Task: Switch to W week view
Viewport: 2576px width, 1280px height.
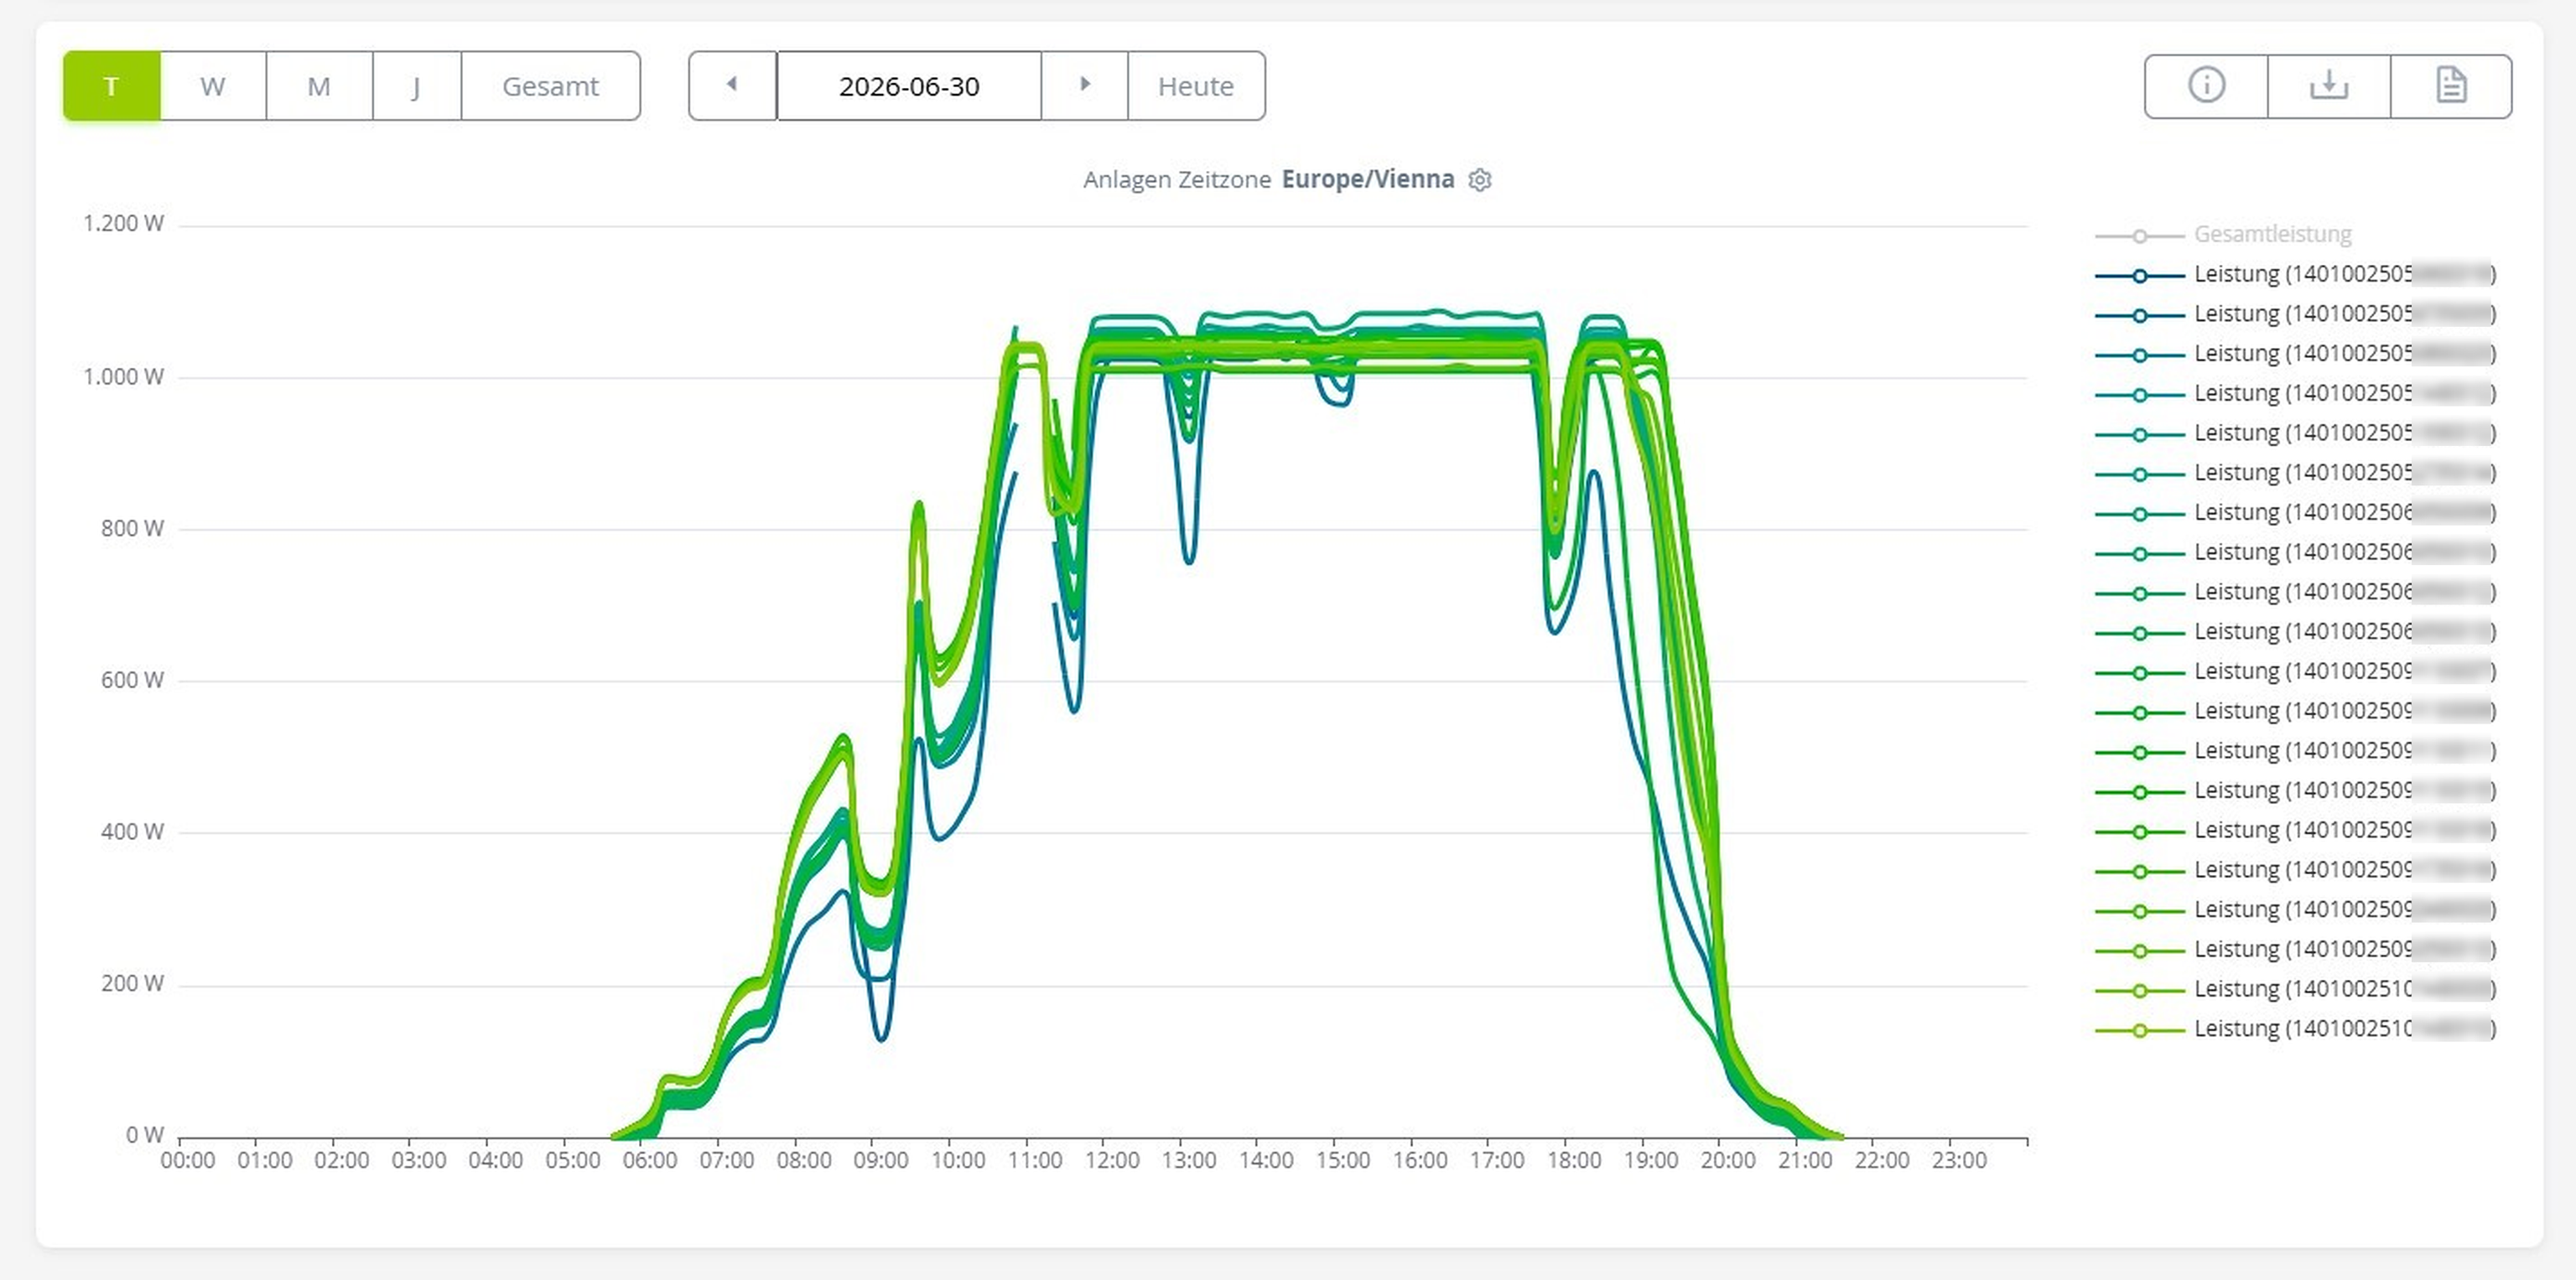Action: (213, 86)
